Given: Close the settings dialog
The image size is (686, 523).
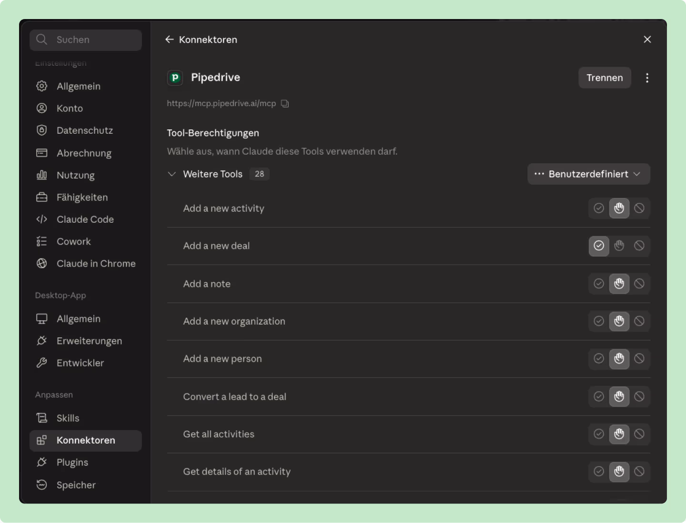Looking at the screenshot, I should click(647, 39).
